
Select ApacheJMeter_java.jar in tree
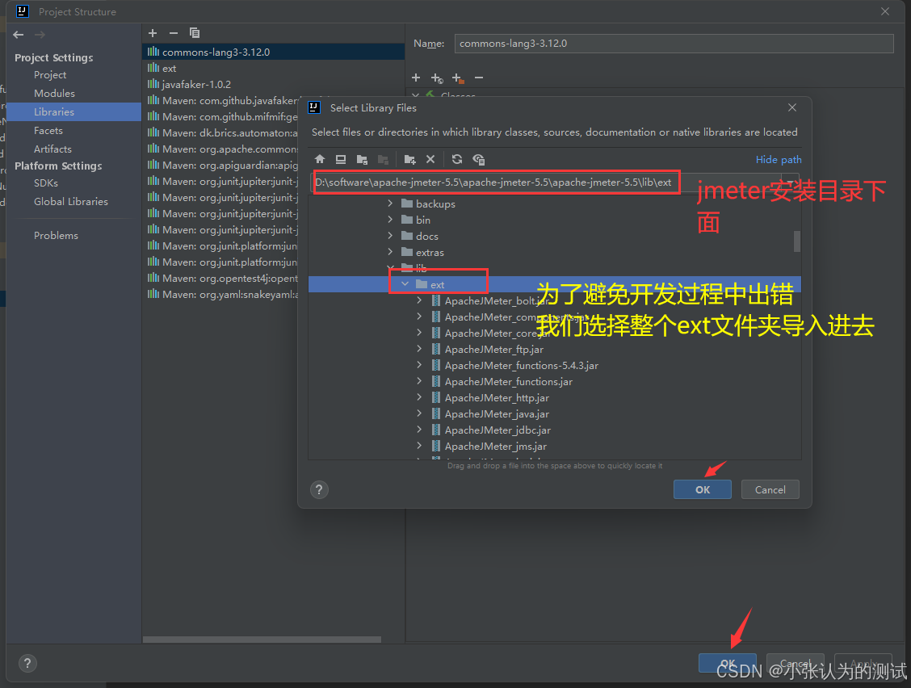point(497,413)
